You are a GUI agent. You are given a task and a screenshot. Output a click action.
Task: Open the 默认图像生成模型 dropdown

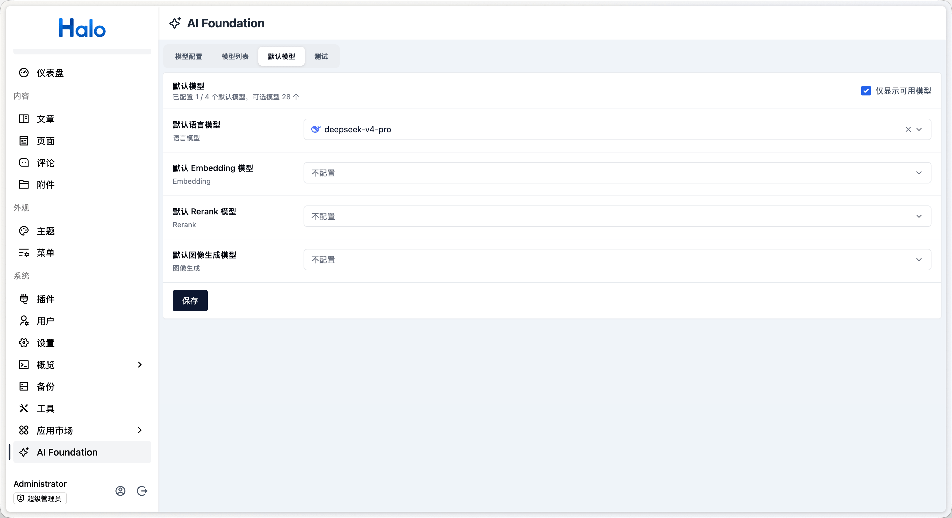pos(617,260)
